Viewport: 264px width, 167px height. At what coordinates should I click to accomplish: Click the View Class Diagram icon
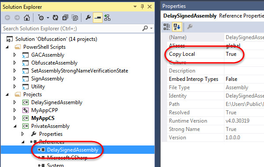[x=107, y=18]
